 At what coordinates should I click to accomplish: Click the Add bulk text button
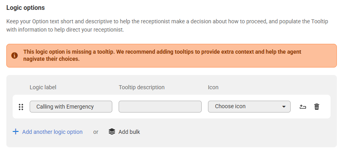[129, 132]
